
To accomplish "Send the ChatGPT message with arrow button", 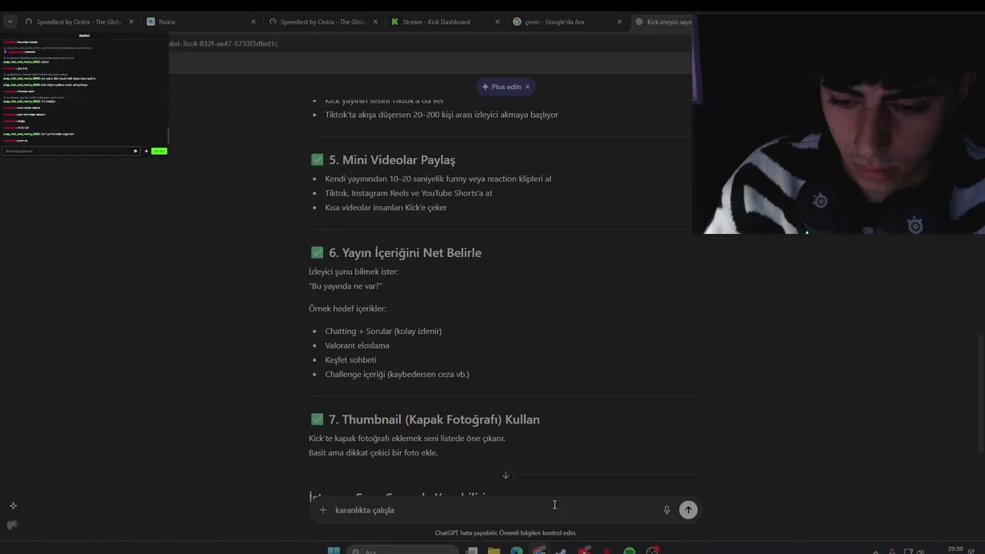I will click(x=688, y=509).
